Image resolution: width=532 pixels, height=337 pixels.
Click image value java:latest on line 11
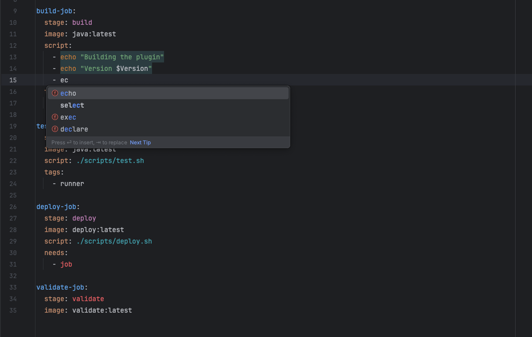tap(94, 34)
